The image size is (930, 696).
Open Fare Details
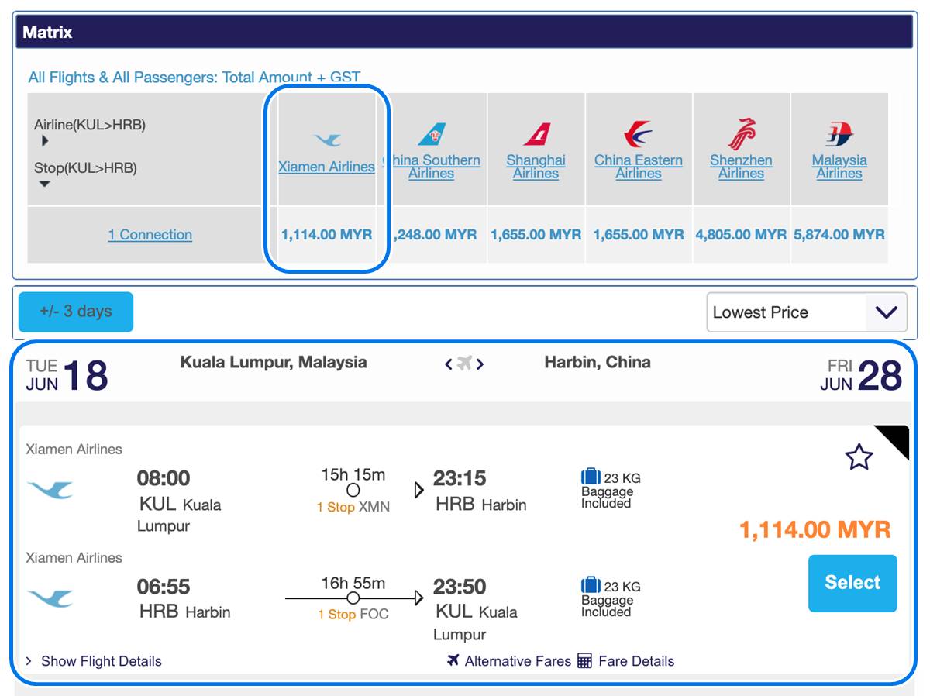tap(636, 661)
